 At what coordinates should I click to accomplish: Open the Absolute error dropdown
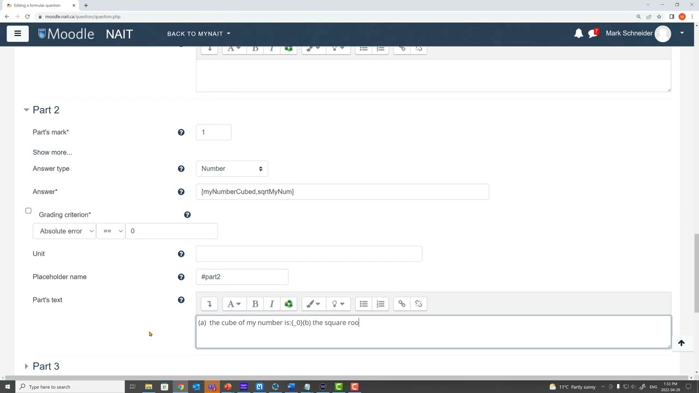tap(64, 231)
